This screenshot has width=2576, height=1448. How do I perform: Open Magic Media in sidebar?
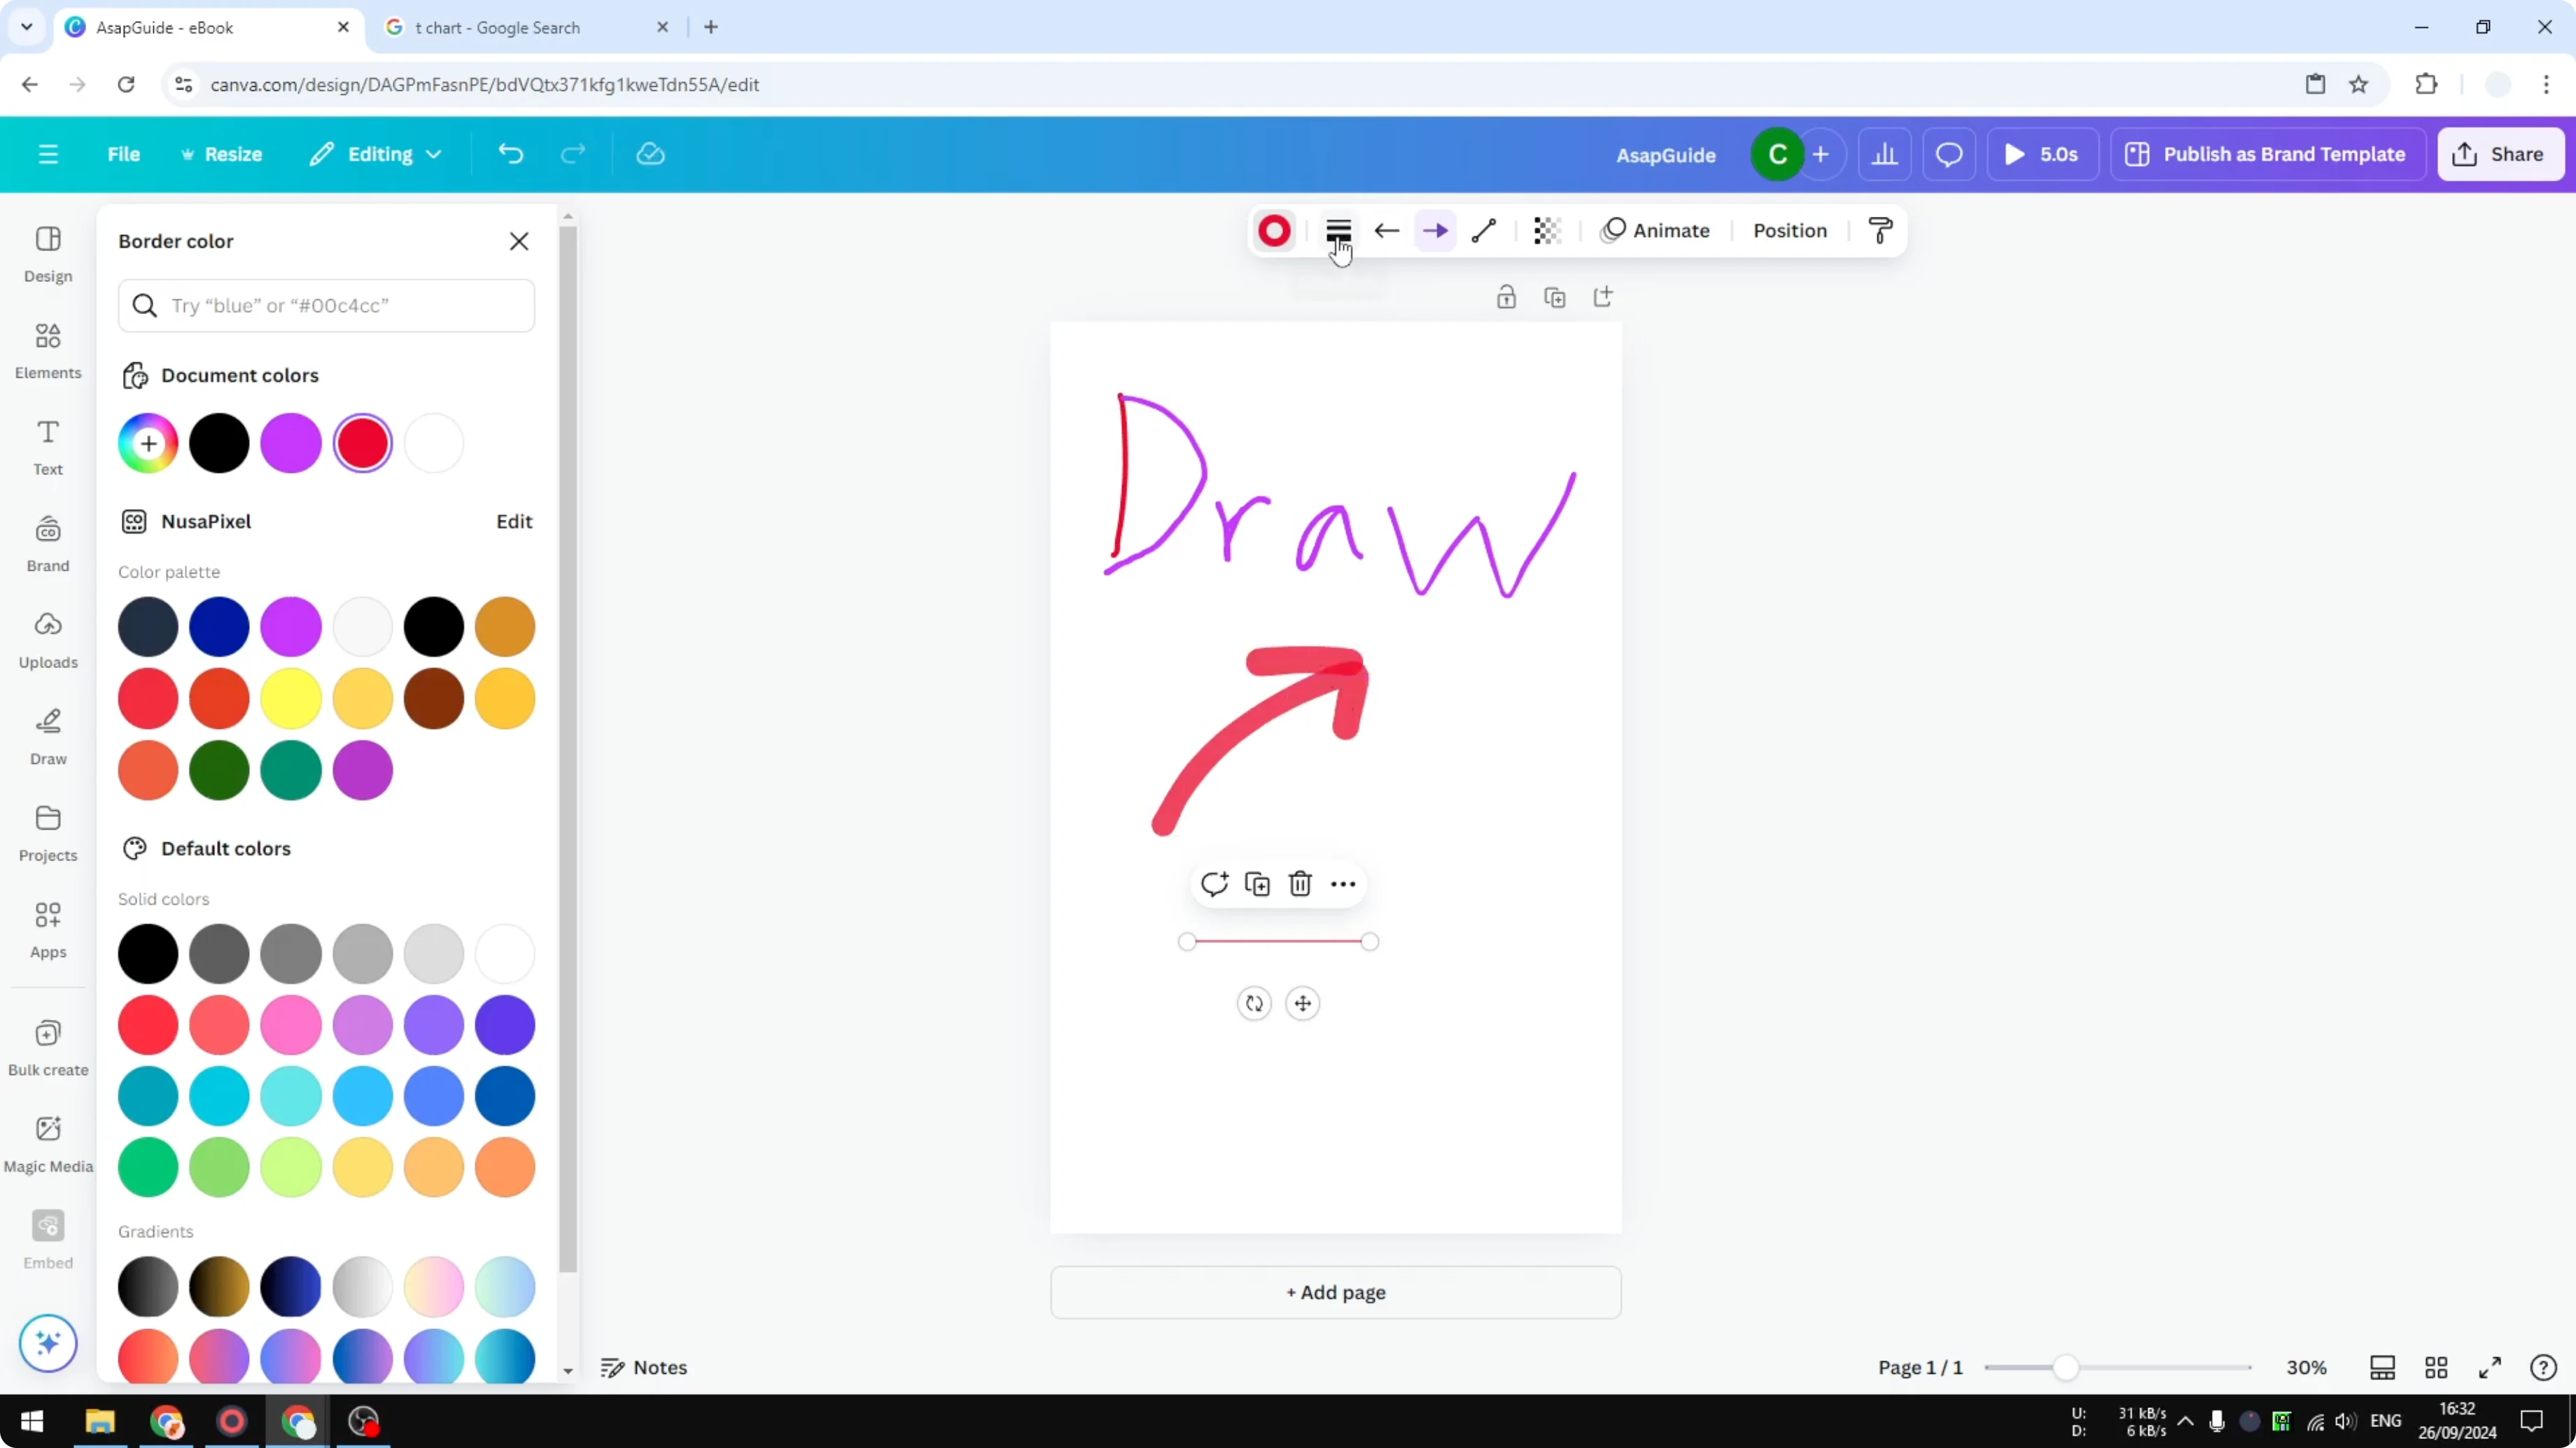click(48, 1144)
